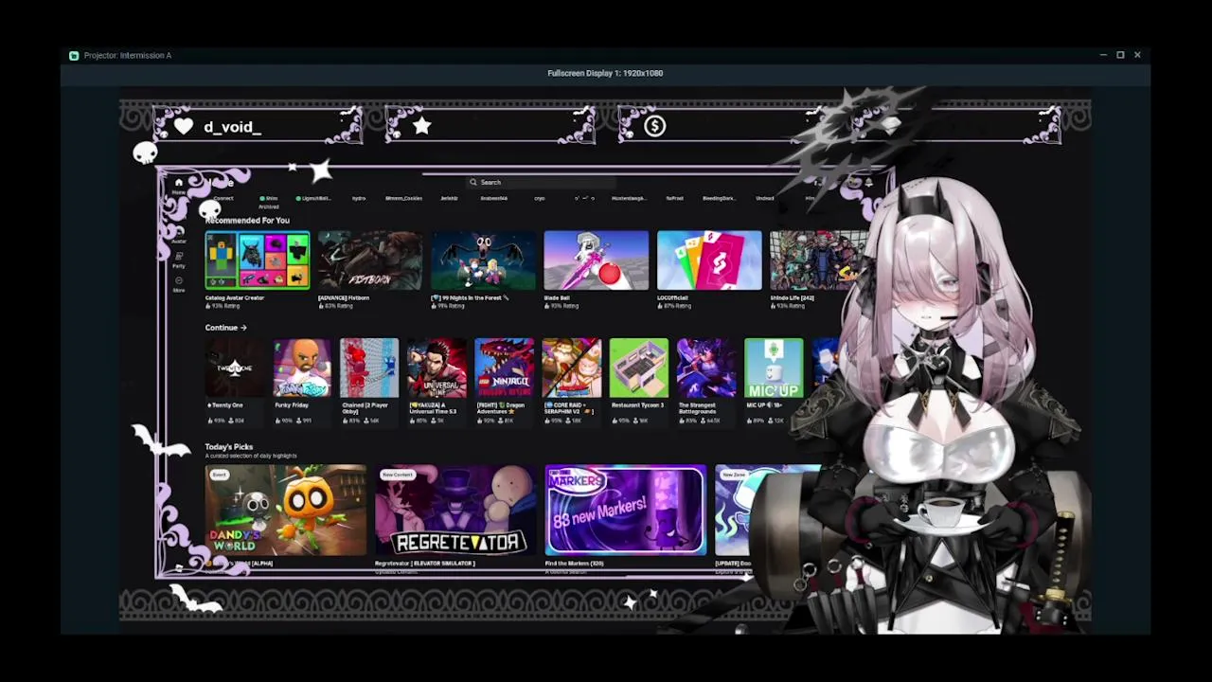Open the Regretevator featured banner
Image resolution: width=1212 pixels, height=682 pixels.
coord(455,510)
